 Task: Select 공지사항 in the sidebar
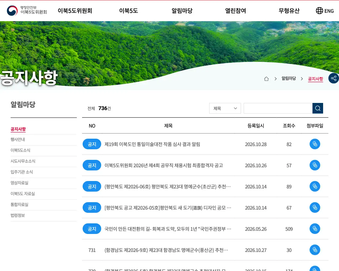[x=18, y=129]
